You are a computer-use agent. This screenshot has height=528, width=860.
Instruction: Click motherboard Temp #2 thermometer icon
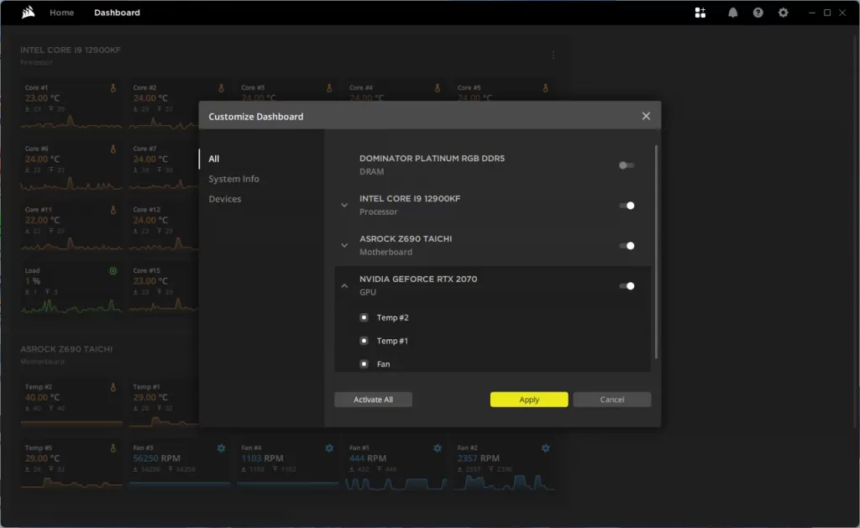(113, 387)
